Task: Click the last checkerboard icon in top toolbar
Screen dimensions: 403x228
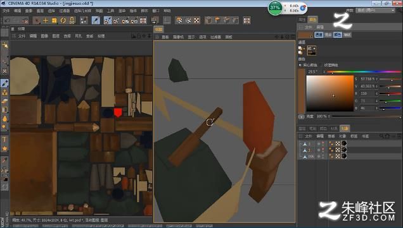Action: tap(246, 20)
